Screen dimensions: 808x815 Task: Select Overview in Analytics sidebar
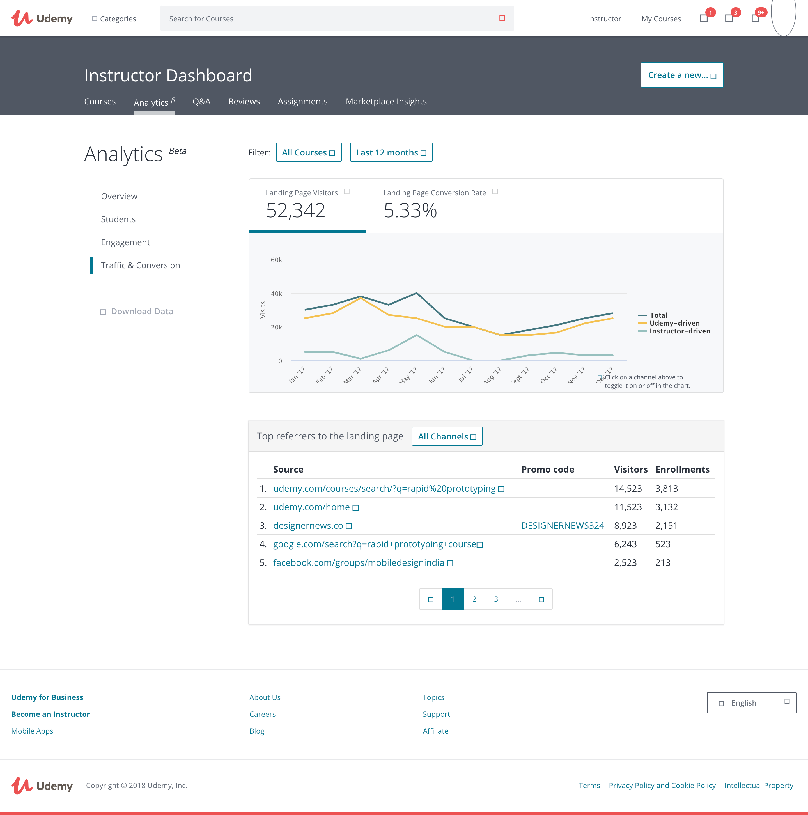pos(119,196)
